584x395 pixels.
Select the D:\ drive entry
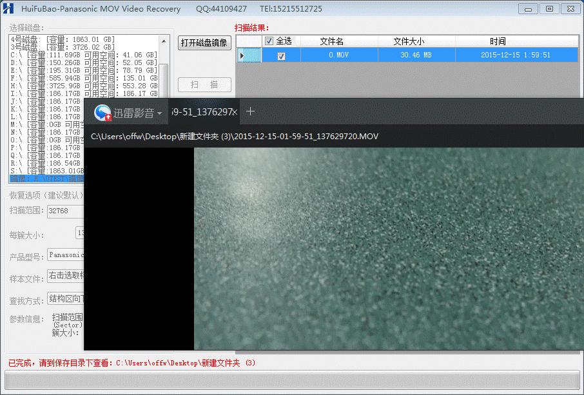click(84, 63)
